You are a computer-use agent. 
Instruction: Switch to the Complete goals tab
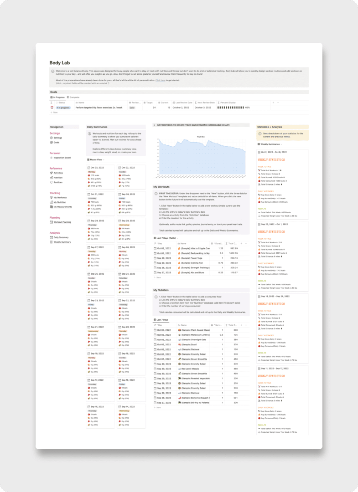(73, 97)
